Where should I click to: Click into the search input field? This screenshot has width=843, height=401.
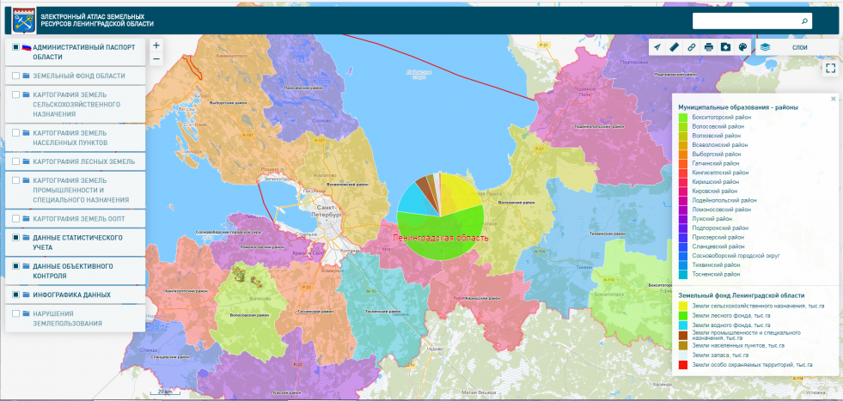point(744,21)
